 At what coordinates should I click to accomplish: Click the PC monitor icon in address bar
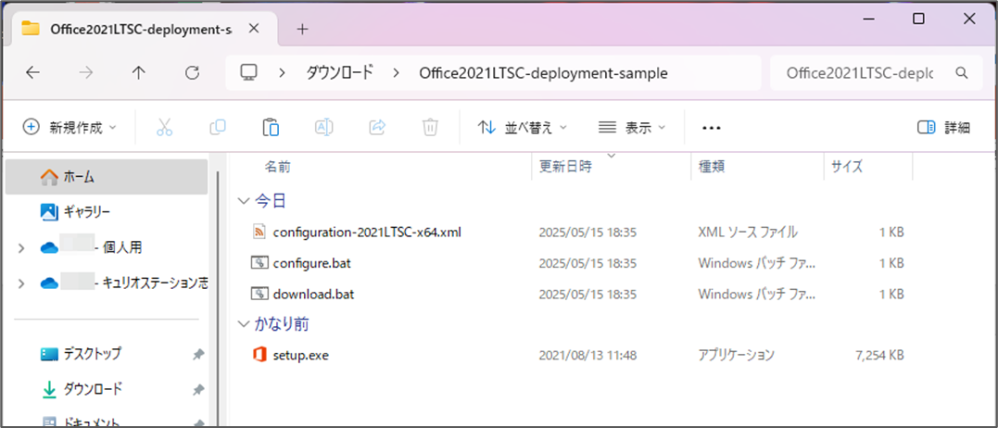(x=248, y=72)
